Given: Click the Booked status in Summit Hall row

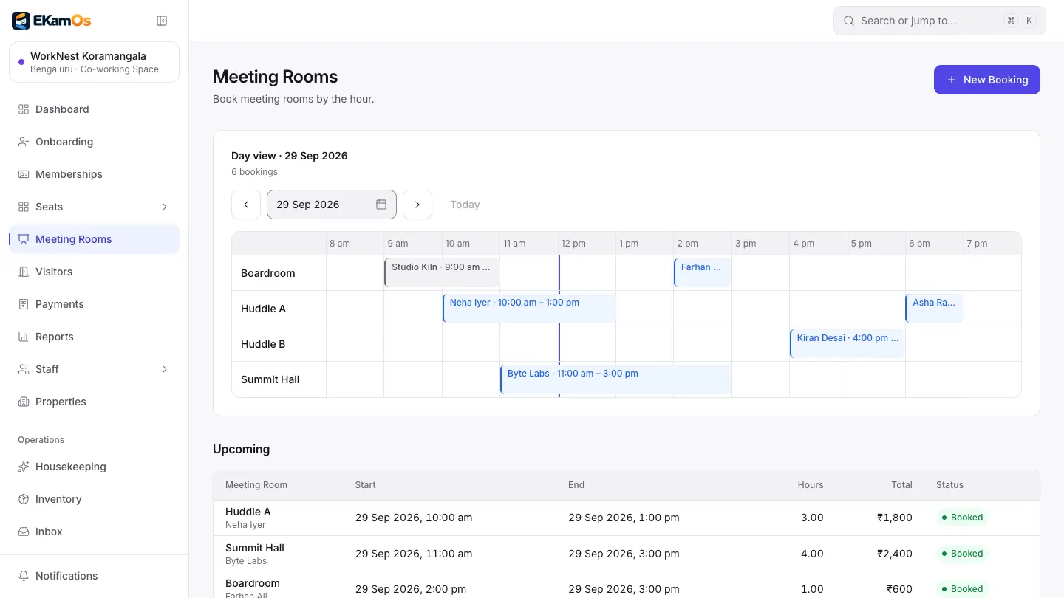Looking at the screenshot, I should [x=962, y=554].
